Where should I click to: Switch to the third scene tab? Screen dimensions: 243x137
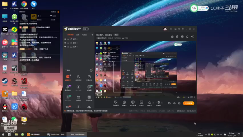84,35
